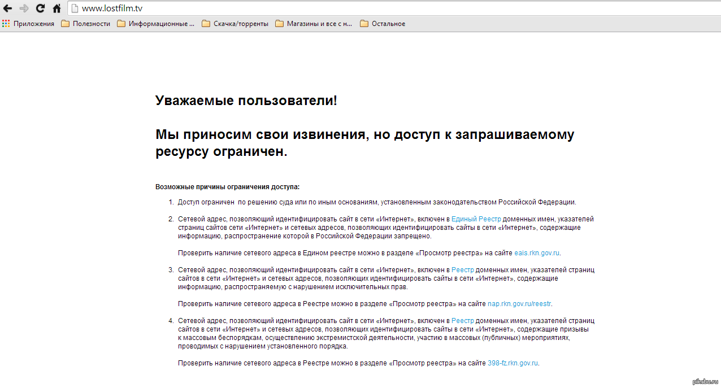
Task: Open the Приложения apps shortcut
Action: pyautogui.click(x=28, y=24)
